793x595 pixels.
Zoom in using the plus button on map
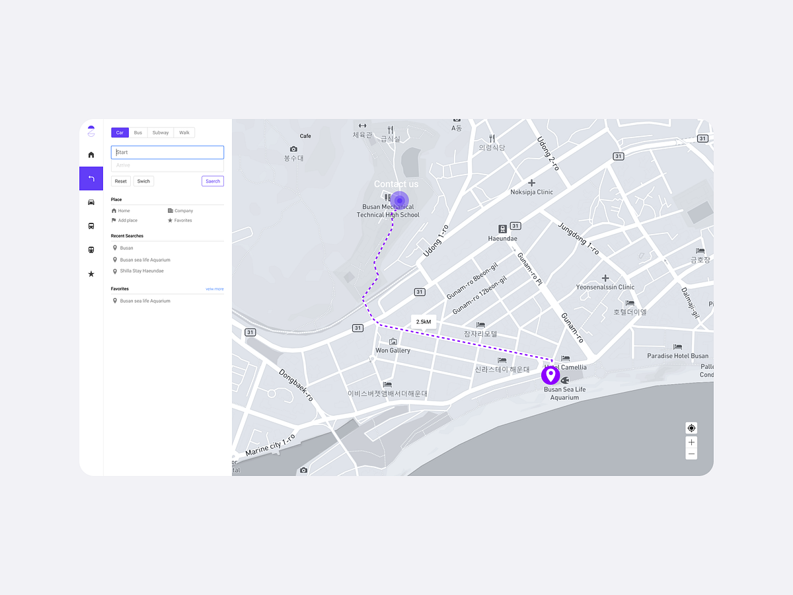point(691,442)
